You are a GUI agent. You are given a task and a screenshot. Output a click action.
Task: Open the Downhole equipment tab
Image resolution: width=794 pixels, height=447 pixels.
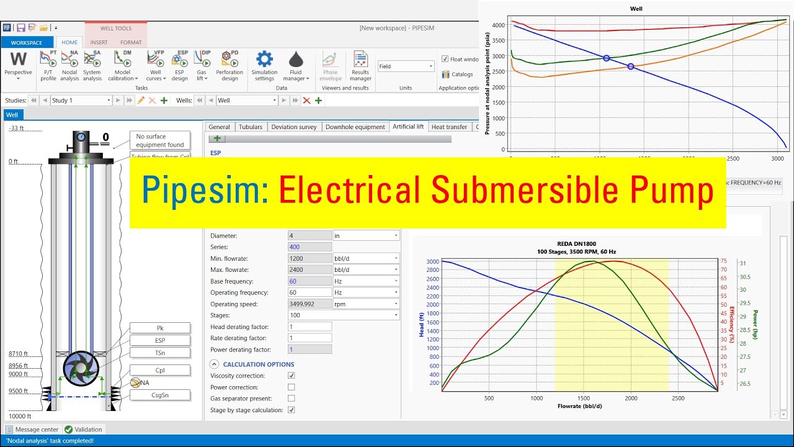(x=355, y=127)
